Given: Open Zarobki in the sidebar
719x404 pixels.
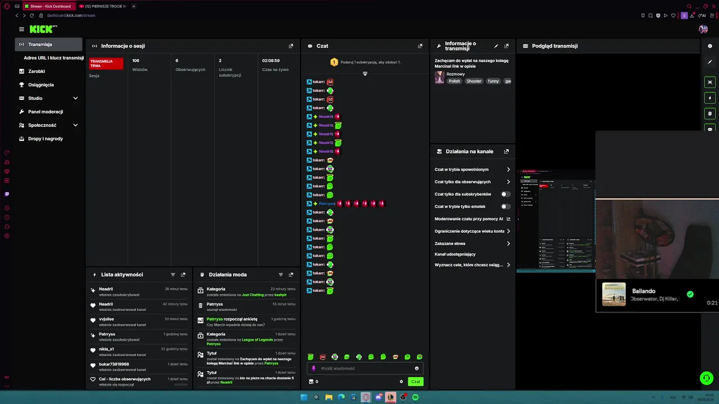Looking at the screenshot, I should coord(37,71).
